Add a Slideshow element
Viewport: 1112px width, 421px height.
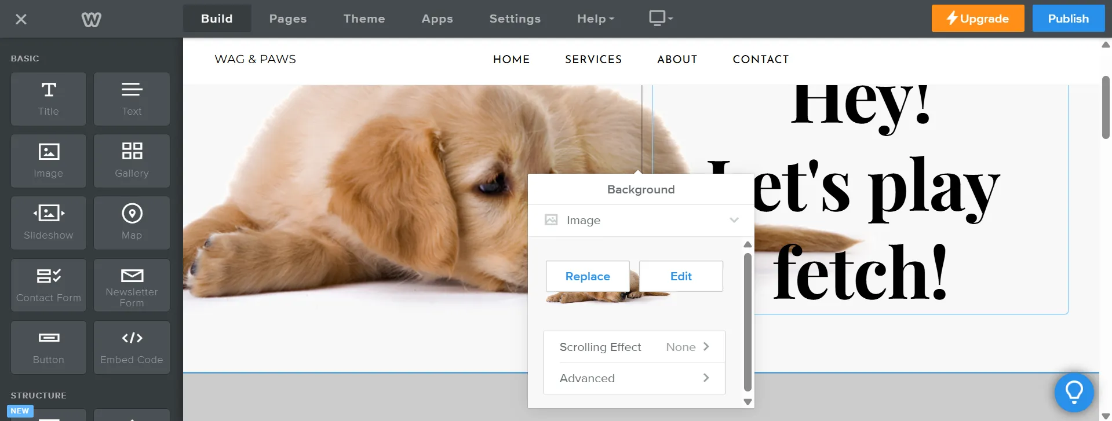[x=49, y=223]
